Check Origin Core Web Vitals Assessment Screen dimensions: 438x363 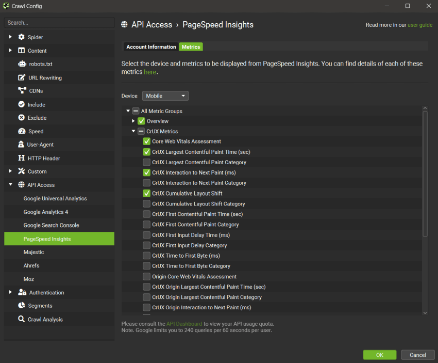click(x=147, y=277)
